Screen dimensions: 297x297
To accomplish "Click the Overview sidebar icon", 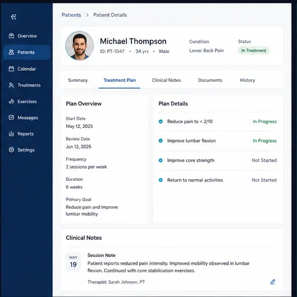I will 11,36.
